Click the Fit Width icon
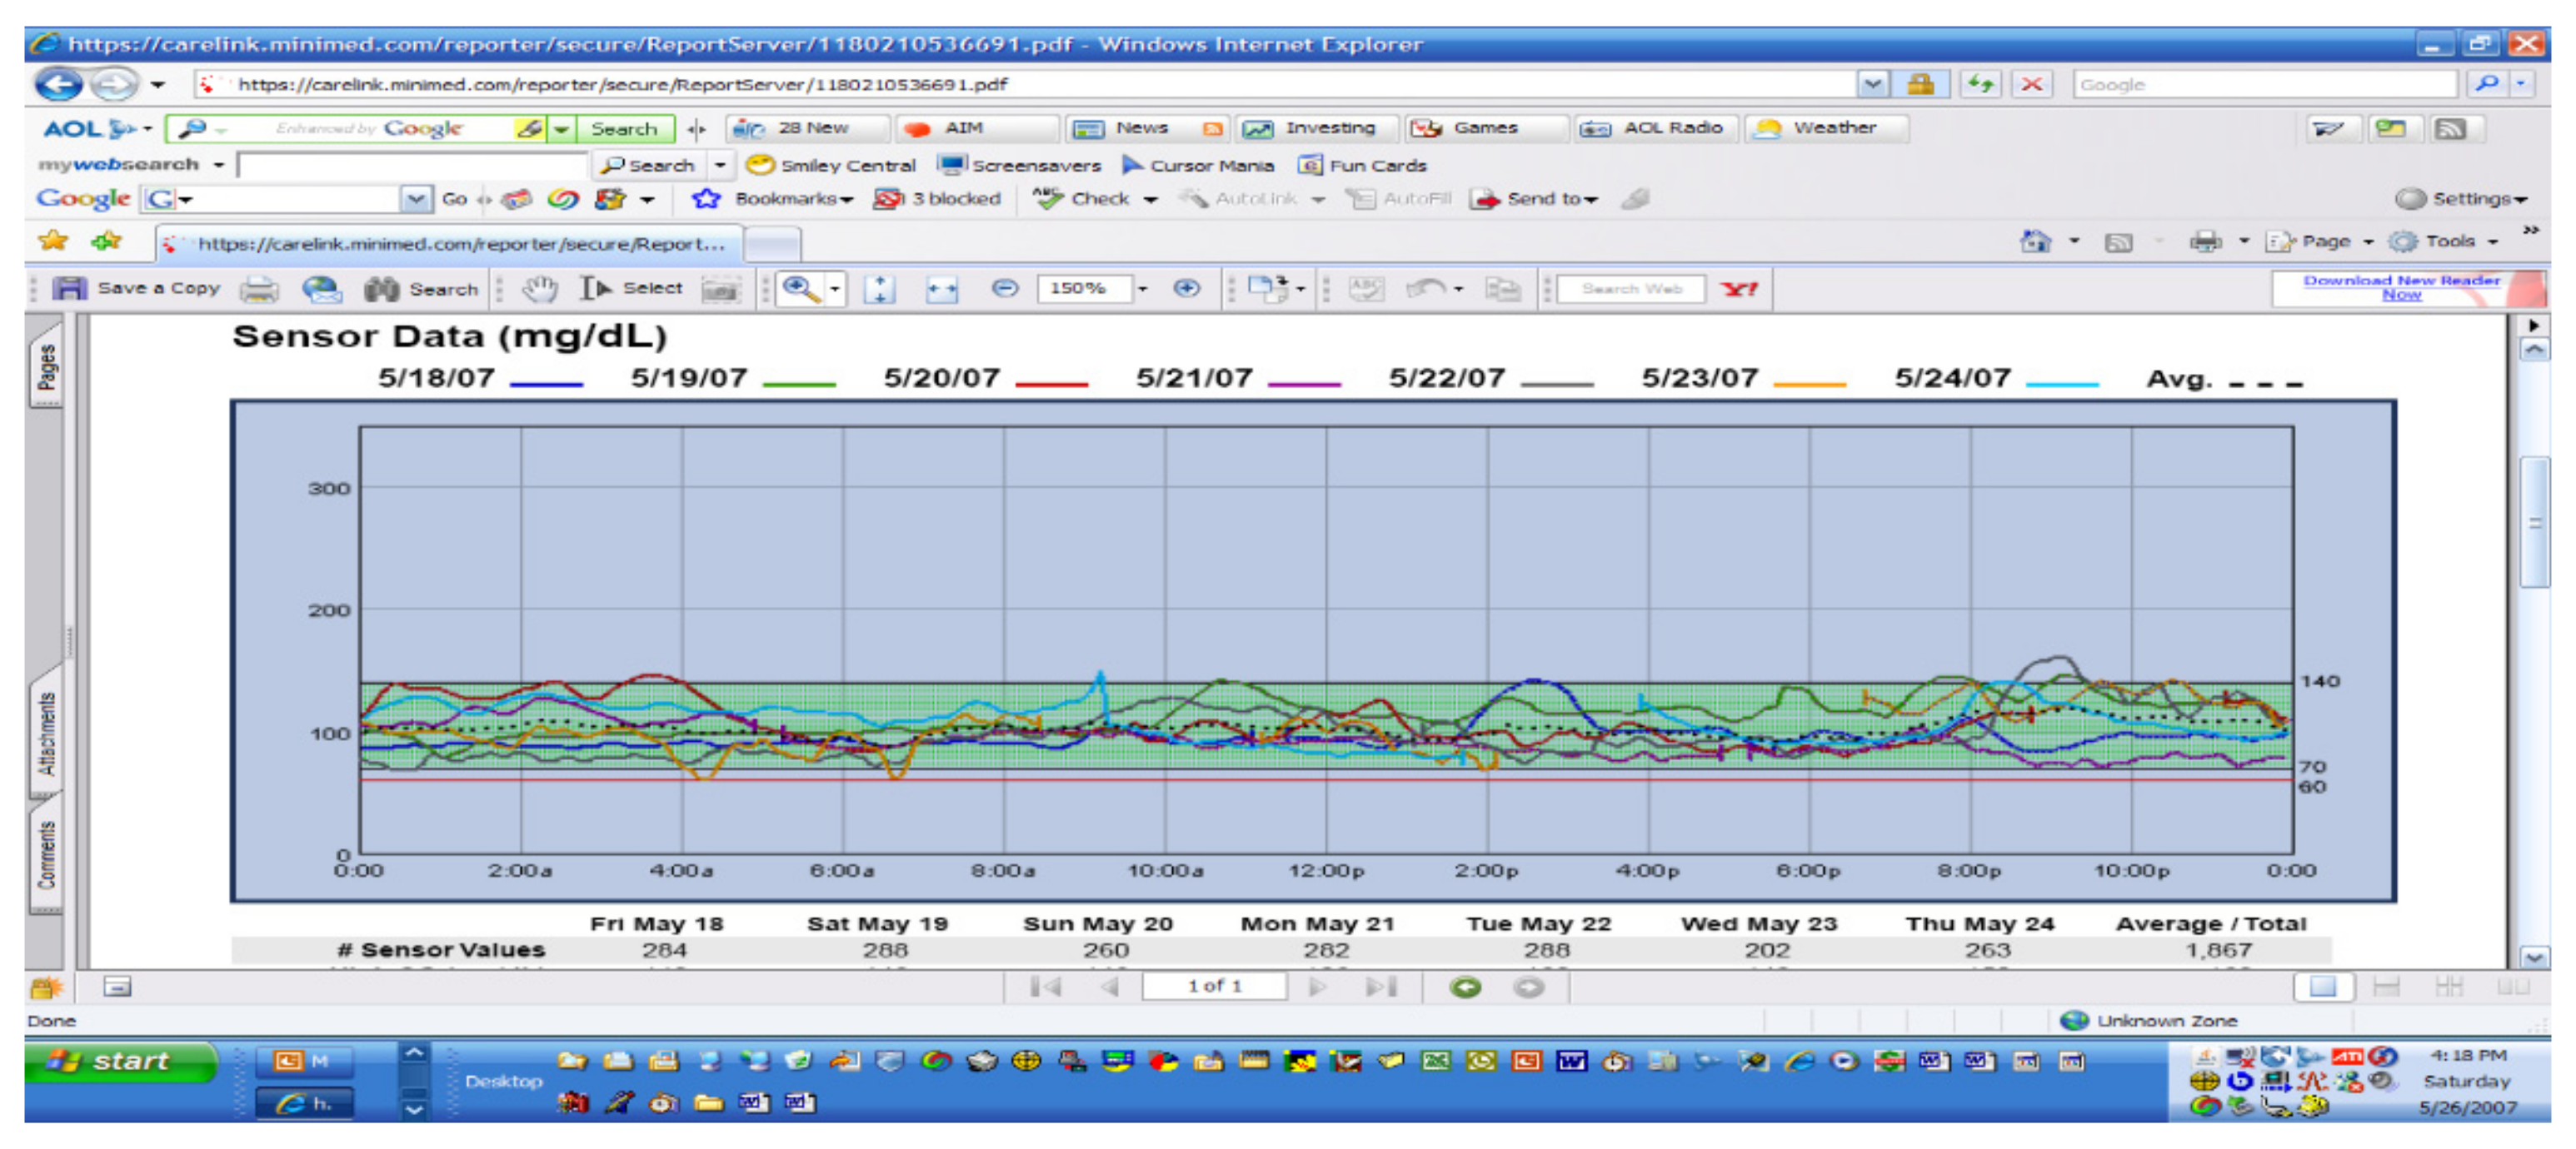Viewport: 2576px width, 1149px height. point(941,289)
